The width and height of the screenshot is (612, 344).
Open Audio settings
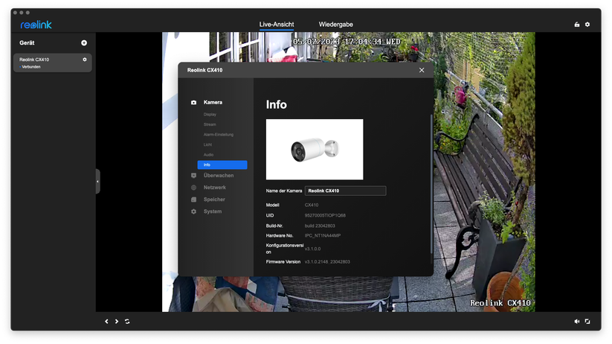208,155
